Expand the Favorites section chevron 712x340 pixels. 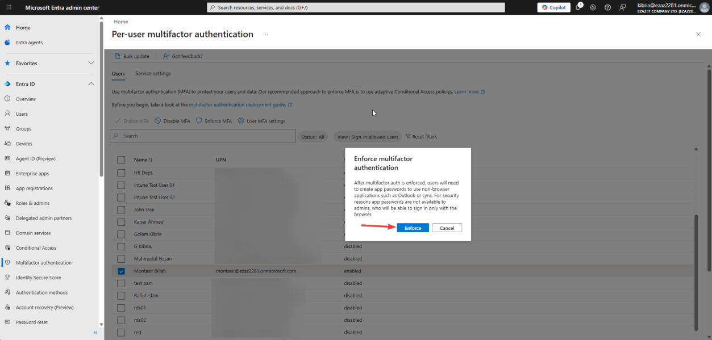(91, 63)
